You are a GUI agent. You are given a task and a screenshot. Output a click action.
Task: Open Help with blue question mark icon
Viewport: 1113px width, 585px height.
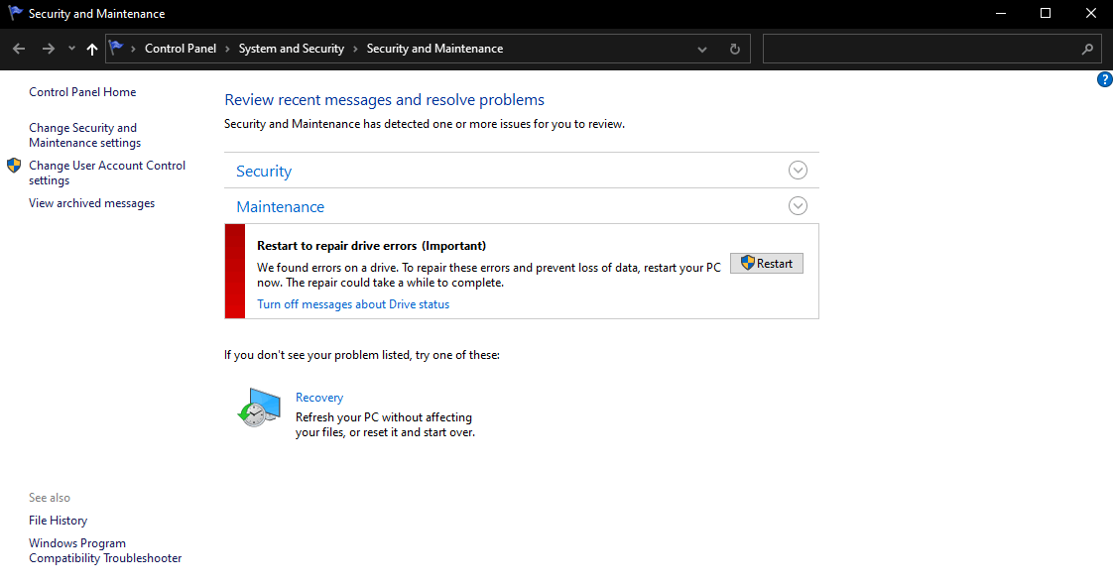(1104, 79)
